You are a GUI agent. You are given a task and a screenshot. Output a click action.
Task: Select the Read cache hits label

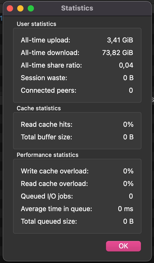pos(47,124)
